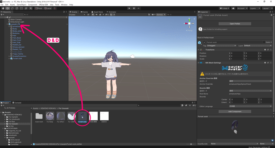Switch to the Asset Store tab
The height and width of the screenshot is (148, 275).
tap(97, 12)
